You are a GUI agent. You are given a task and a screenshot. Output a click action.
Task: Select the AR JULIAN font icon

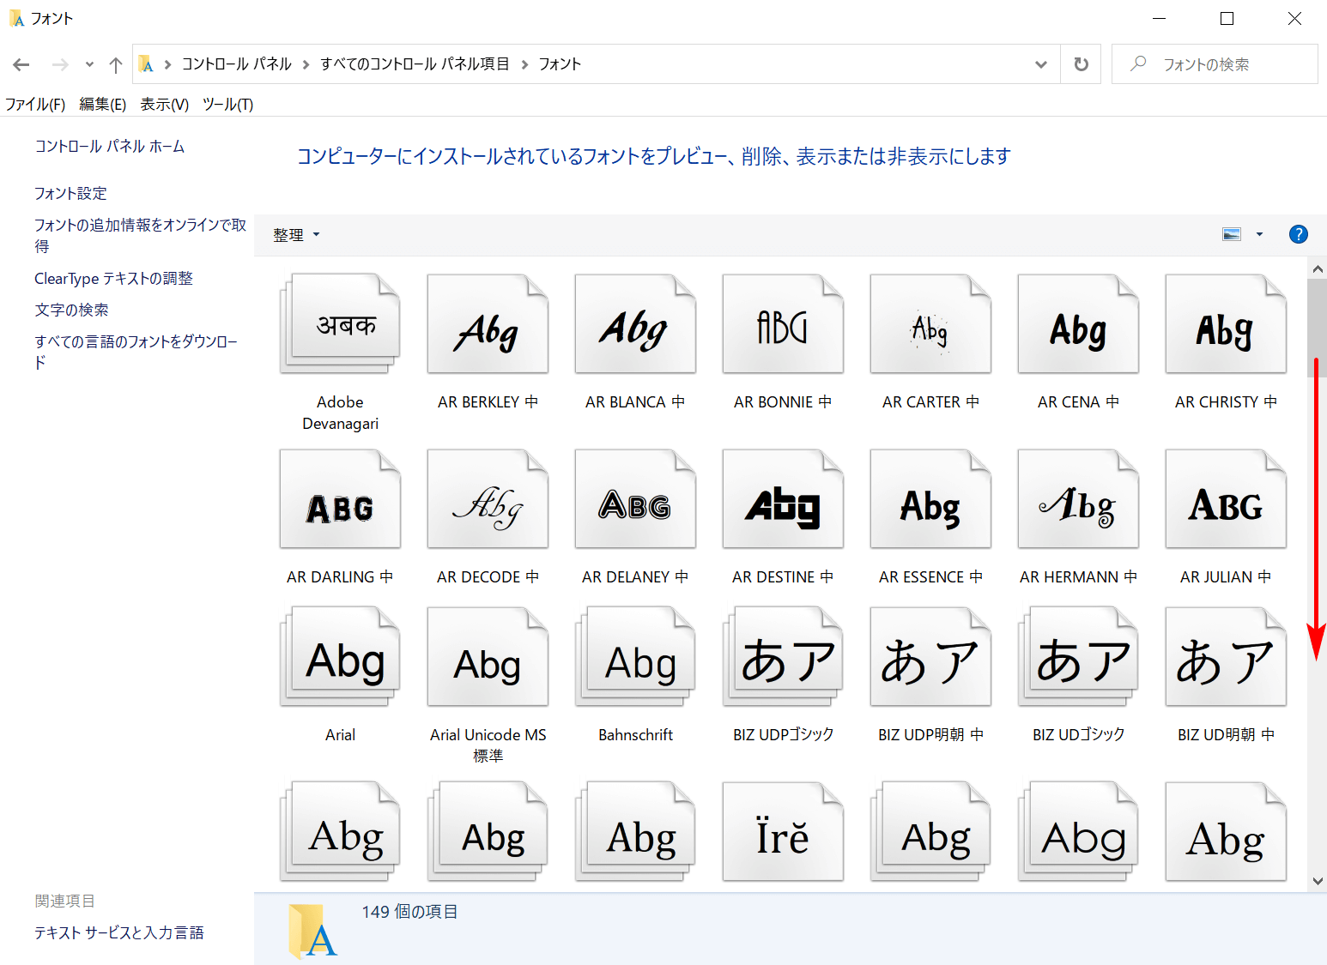pyautogui.click(x=1226, y=498)
